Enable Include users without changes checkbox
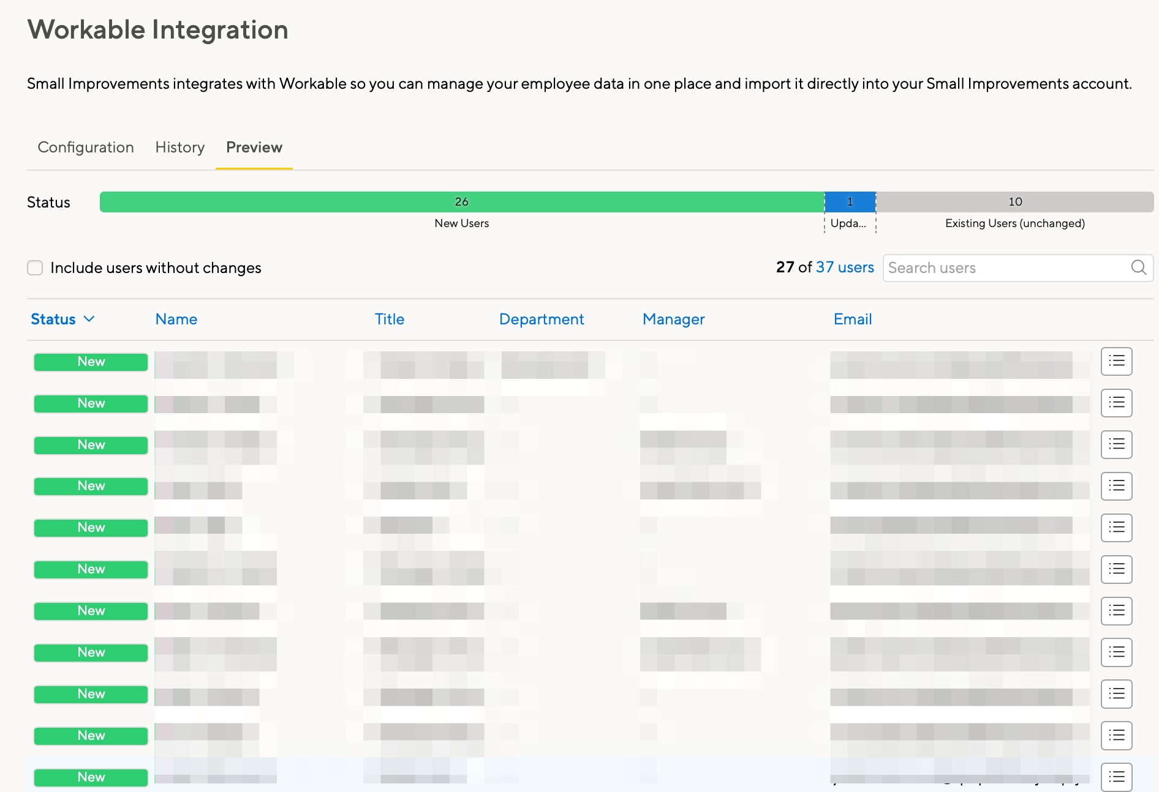The height and width of the screenshot is (792, 1159). [35, 268]
